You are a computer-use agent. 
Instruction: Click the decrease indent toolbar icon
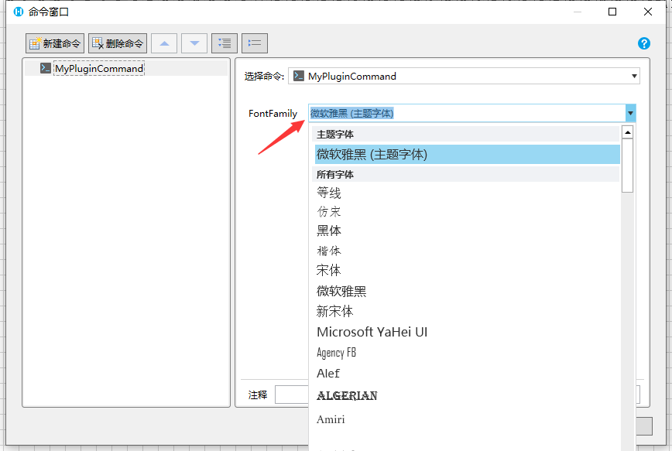click(255, 43)
